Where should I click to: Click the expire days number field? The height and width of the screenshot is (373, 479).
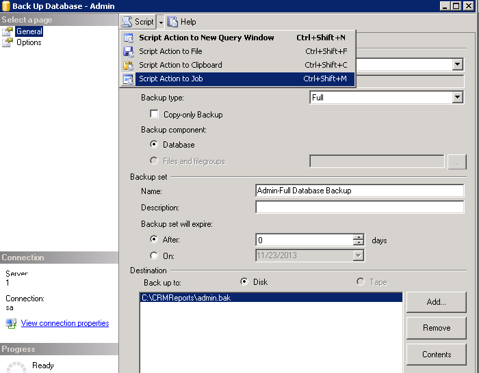305,240
